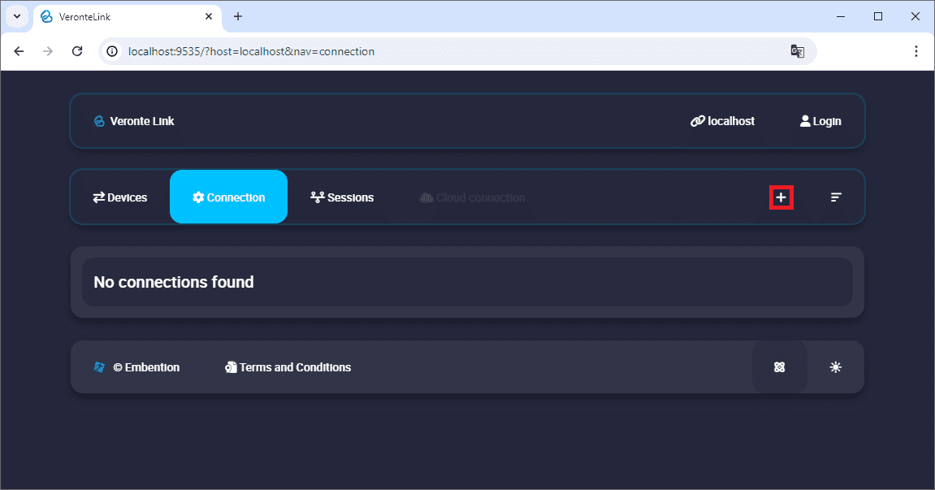The width and height of the screenshot is (935, 490).
Task: Click the Login button
Action: click(x=820, y=121)
